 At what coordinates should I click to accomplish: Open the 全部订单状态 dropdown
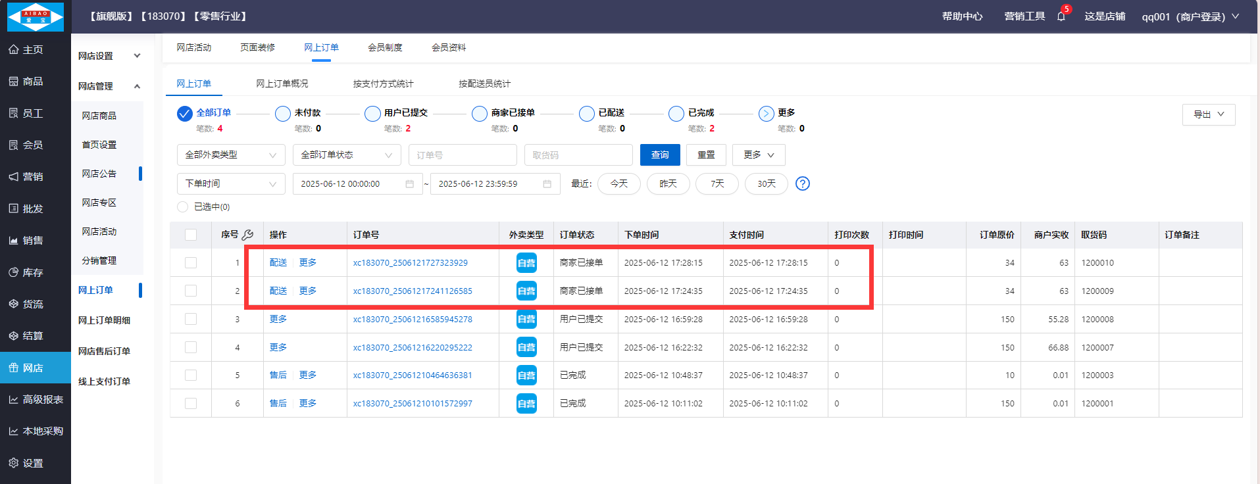click(x=346, y=155)
